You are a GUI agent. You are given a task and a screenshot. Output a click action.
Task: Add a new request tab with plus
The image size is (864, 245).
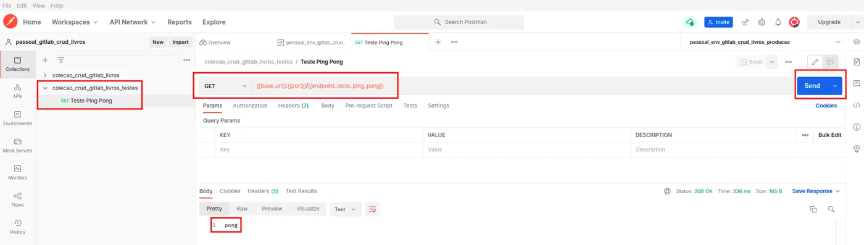pos(438,42)
